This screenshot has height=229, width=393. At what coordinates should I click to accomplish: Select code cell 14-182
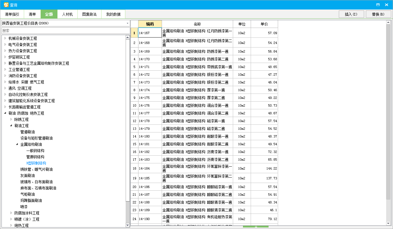(x=150, y=152)
